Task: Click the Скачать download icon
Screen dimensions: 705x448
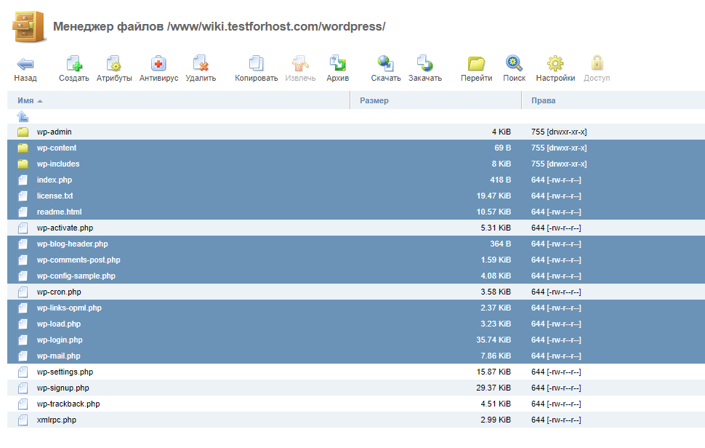Action: (385, 64)
